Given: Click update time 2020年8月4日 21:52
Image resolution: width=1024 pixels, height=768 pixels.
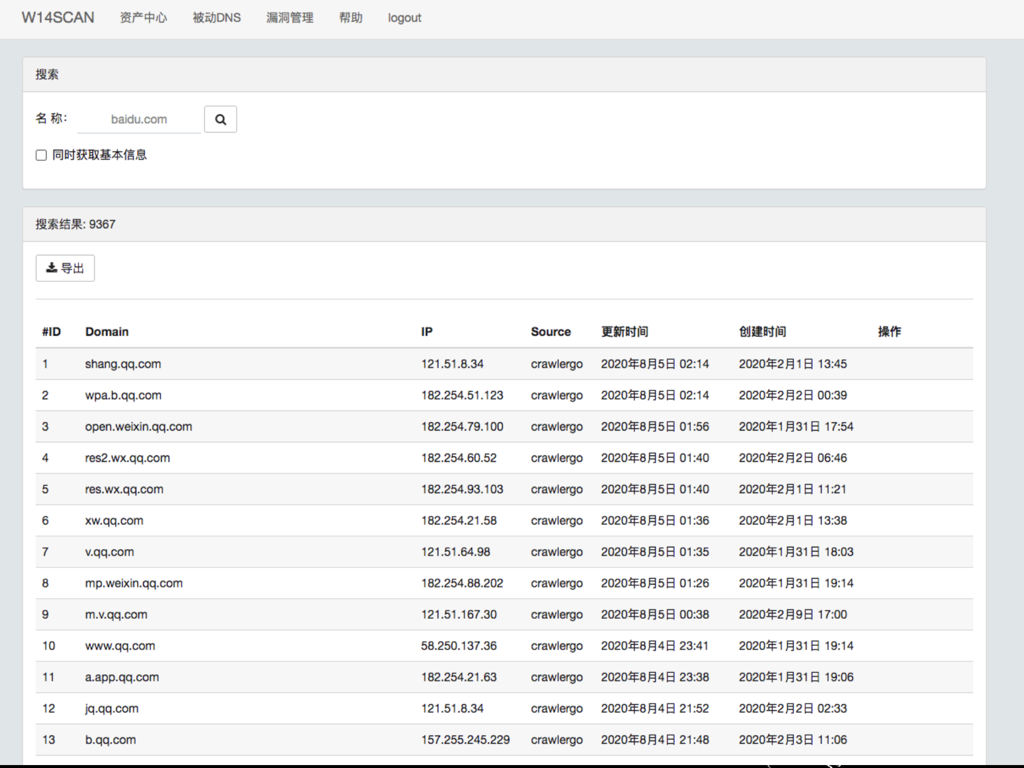Looking at the screenshot, I should [x=655, y=708].
